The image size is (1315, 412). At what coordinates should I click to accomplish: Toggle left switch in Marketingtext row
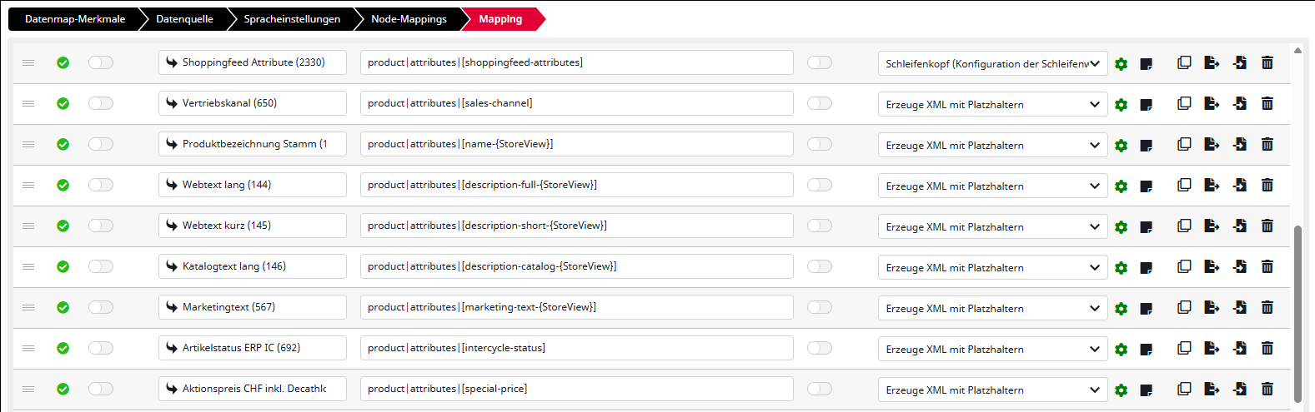tap(101, 307)
